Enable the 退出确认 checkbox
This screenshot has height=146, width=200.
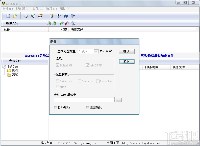pos(87,107)
